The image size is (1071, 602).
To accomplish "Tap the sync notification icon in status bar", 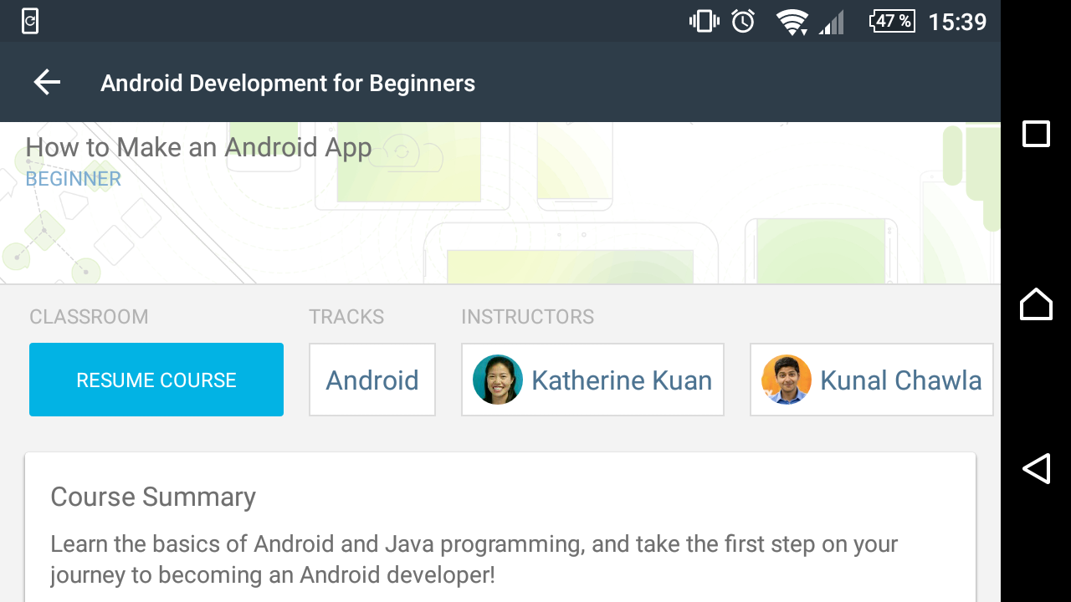I will pos(29,21).
